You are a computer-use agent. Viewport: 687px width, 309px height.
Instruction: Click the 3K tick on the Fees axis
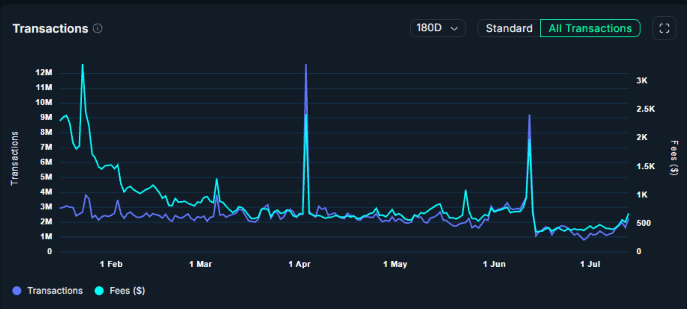pos(642,81)
